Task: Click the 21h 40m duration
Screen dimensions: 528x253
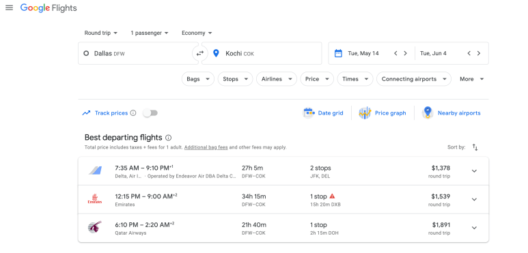Action: pos(254,225)
